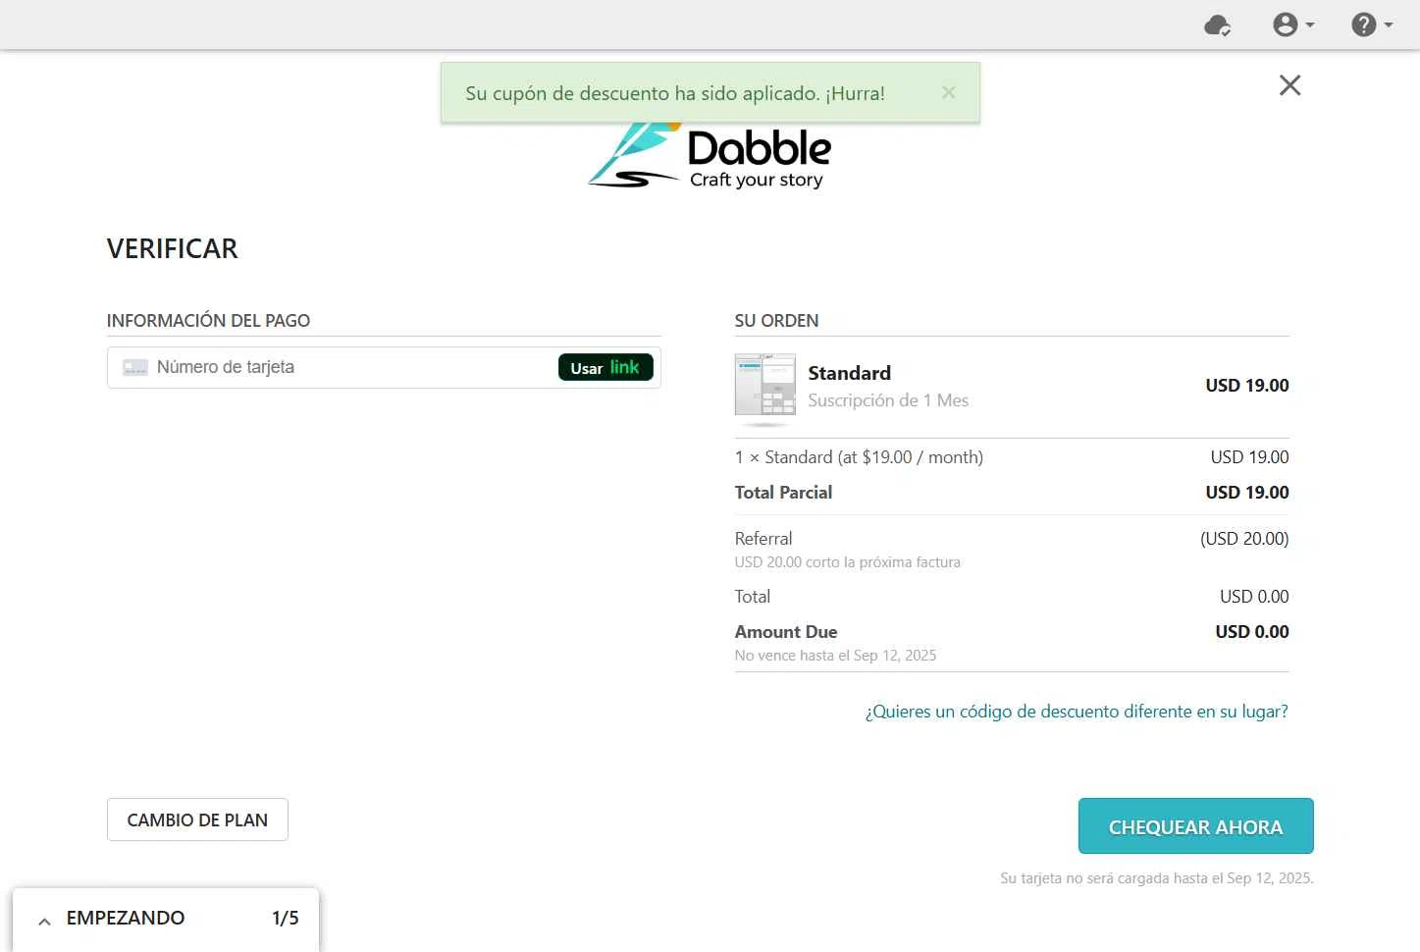Open the user account menu

pos(1292,25)
